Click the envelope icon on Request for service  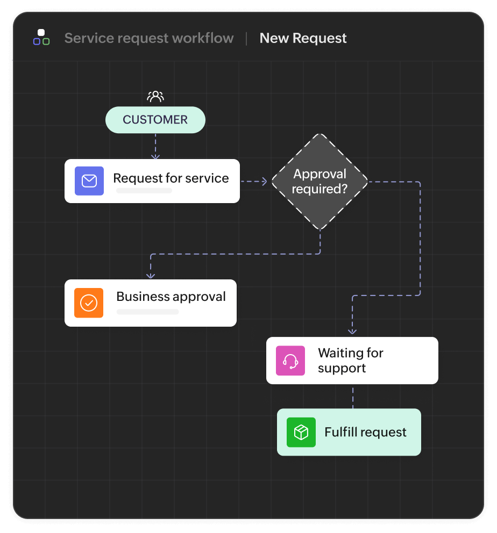[x=89, y=181]
